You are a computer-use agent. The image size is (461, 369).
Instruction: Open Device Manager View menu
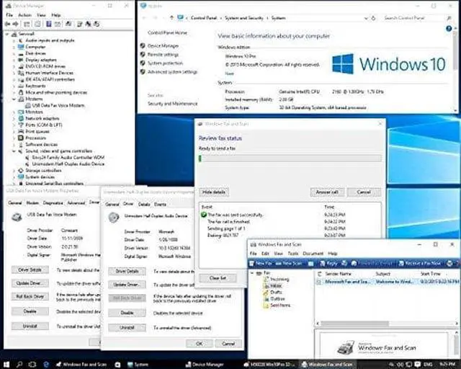[41, 15]
